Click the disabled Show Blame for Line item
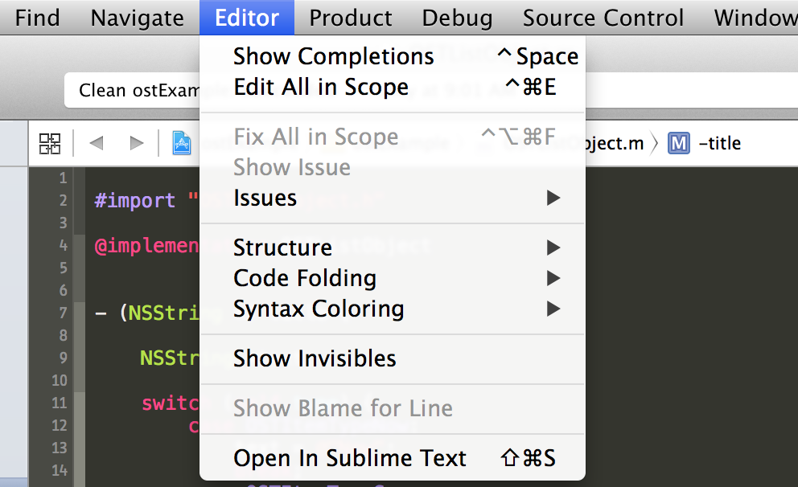This screenshot has height=487, width=798. point(393,408)
